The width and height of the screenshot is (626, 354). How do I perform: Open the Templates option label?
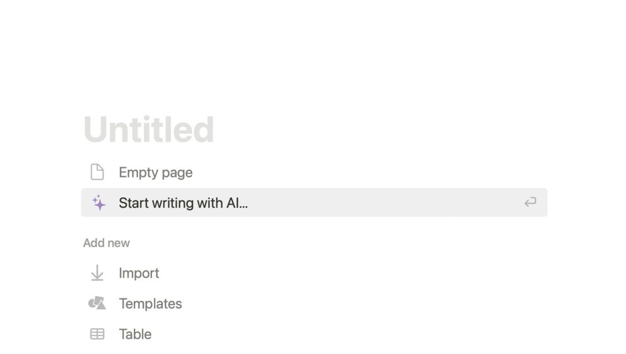(150, 303)
